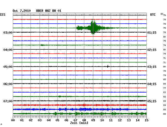The height and width of the screenshot is (127, 167).
Task: Click the date label Oct 7,2010
Action: [x=22, y=11]
